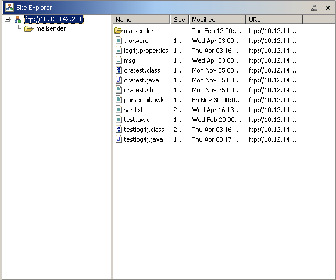Sort the list by Name column
The height and width of the screenshot is (280, 336).
pos(141,20)
